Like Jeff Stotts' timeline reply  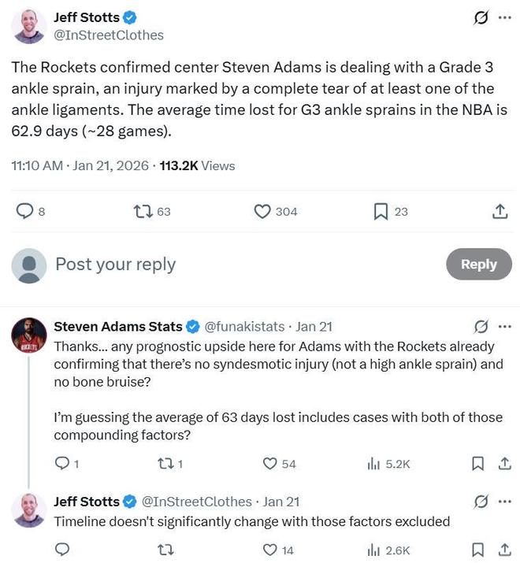coord(270,550)
